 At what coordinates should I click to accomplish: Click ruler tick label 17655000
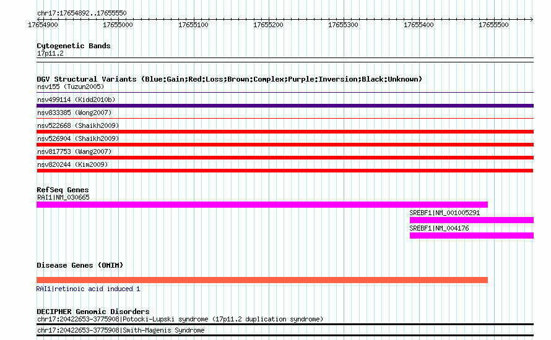(x=118, y=25)
